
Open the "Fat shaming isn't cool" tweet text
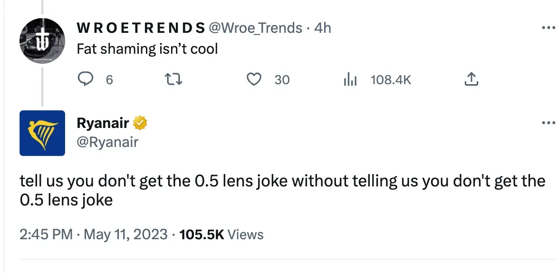(147, 49)
